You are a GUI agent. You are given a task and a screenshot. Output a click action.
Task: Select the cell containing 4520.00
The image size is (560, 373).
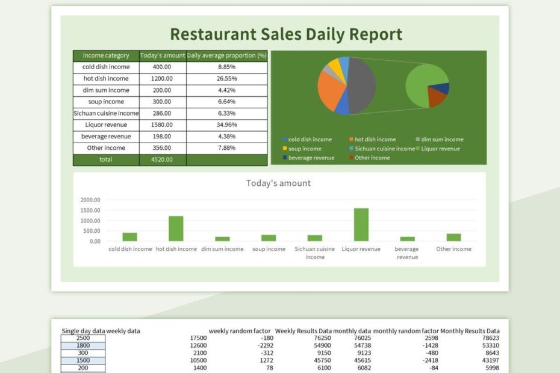(161, 159)
